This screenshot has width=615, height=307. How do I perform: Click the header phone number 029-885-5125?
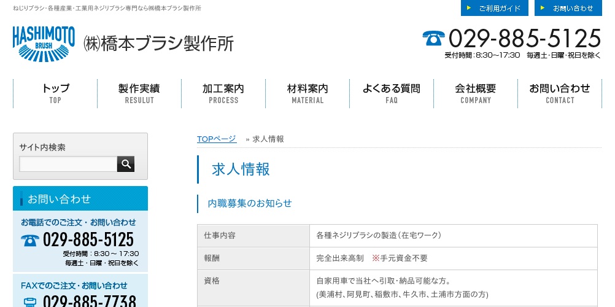(524, 39)
